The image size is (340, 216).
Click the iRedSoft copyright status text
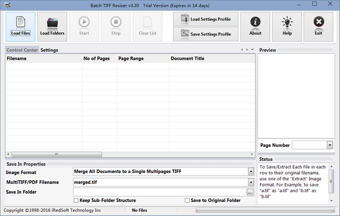click(52, 210)
